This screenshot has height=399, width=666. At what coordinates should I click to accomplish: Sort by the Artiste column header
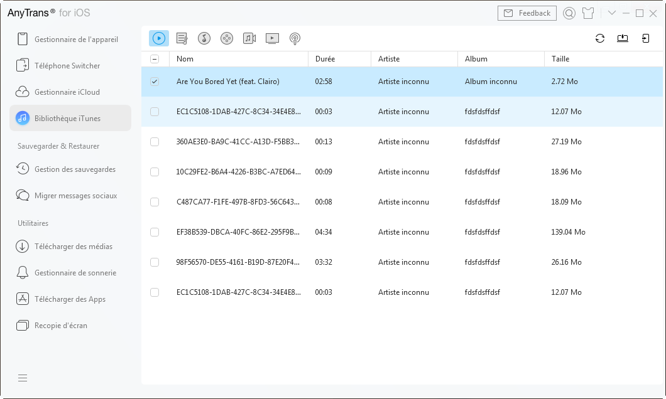coord(415,59)
